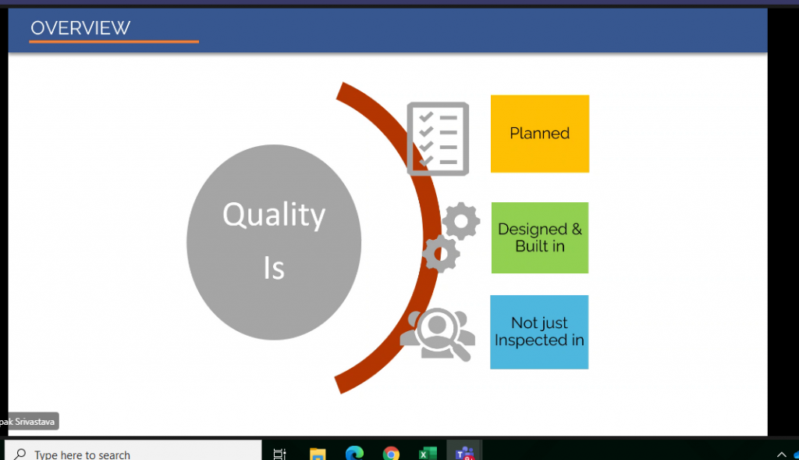Switch to Excel on the taskbar
The image size is (799, 460).
(x=428, y=454)
